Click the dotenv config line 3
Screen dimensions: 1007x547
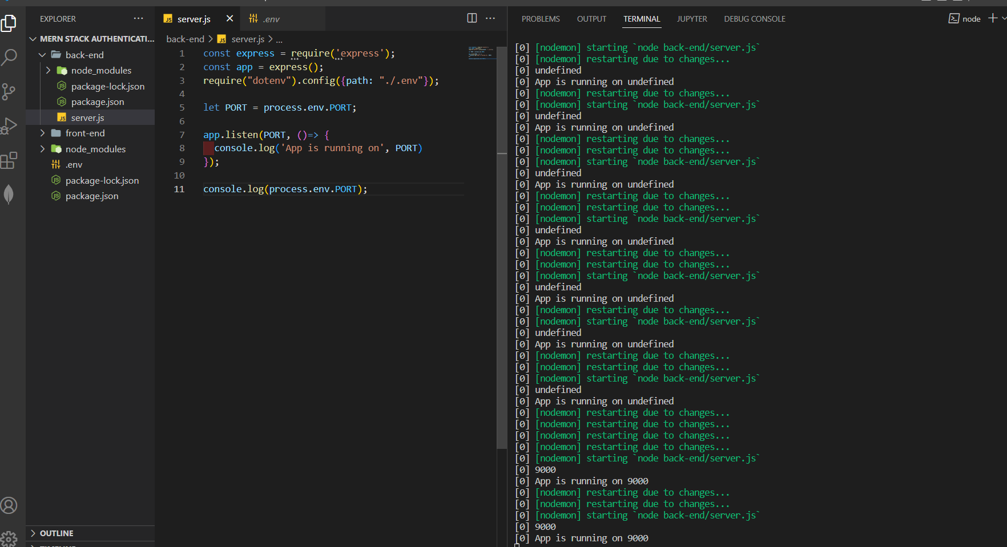pyautogui.click(x=321, y=81)
